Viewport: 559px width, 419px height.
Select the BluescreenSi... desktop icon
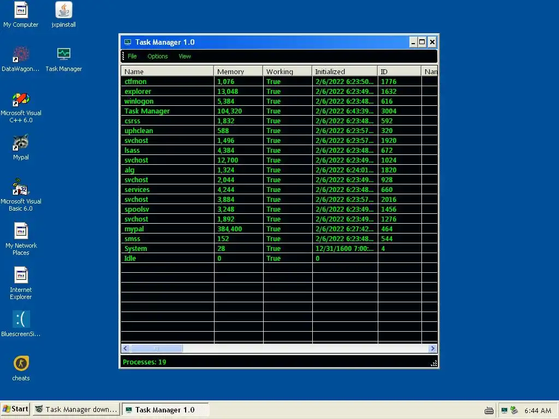(x=21, y=324)
